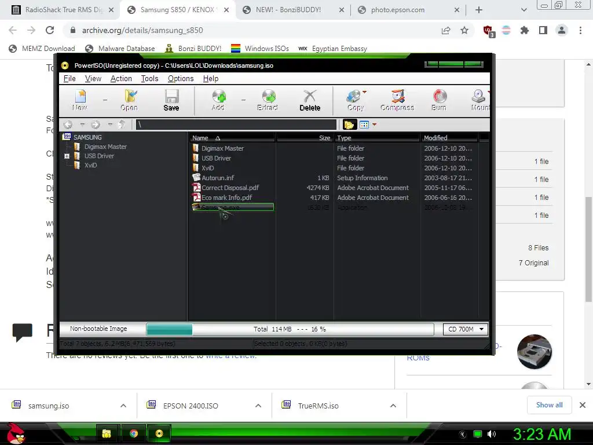Screen dimensions: 593x445
Task: Switch to the RadioShack True RMS tab
Action: 63,10
